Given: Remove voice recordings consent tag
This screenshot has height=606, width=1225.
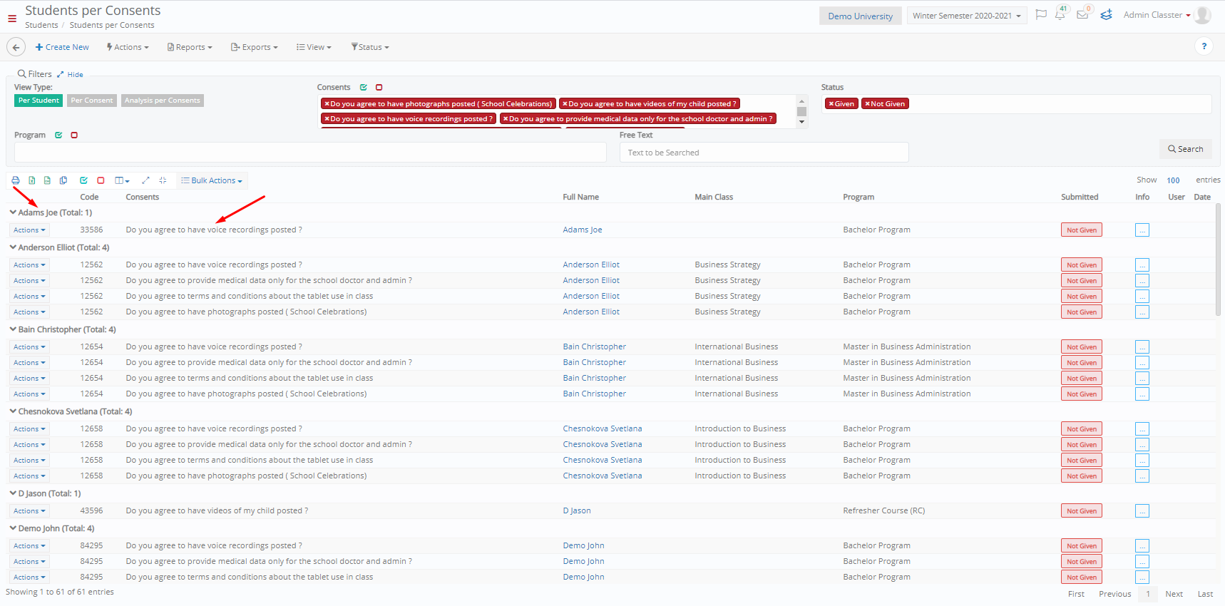Looking at the screenshot, I should 327,119.
